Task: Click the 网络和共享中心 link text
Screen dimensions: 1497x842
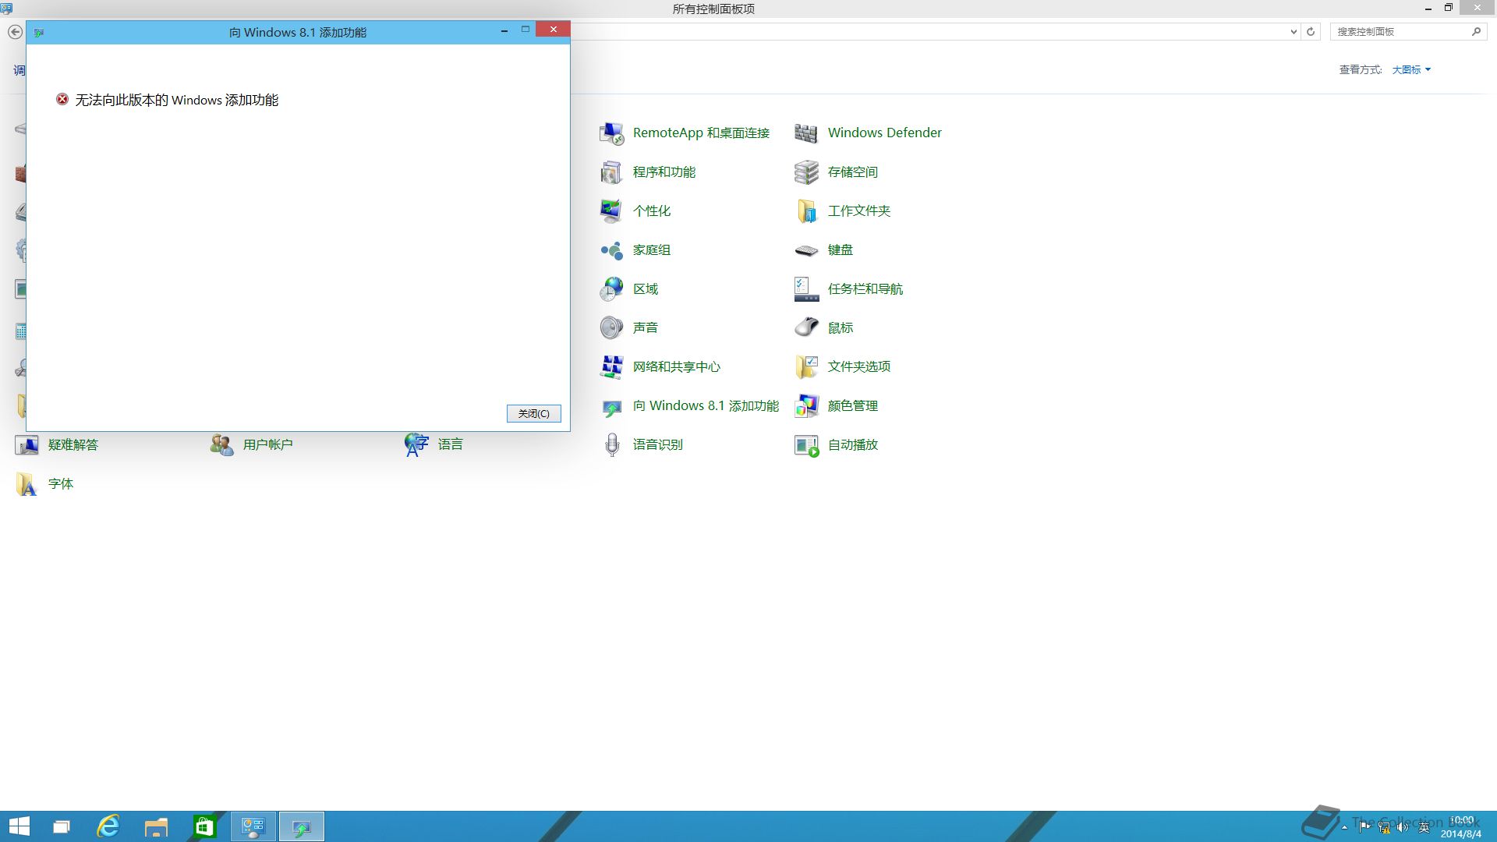Action: (677, 367)
